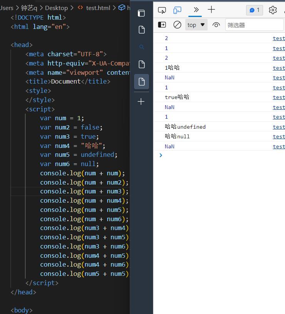285x314 pixels.
Task: Select the true哈哈 console output text
Action: [177, 97]
